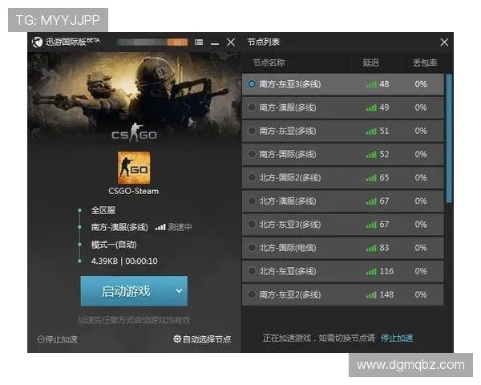
Task: Select radio for 北方-澳服(多线) node
Action: point(252,201)
